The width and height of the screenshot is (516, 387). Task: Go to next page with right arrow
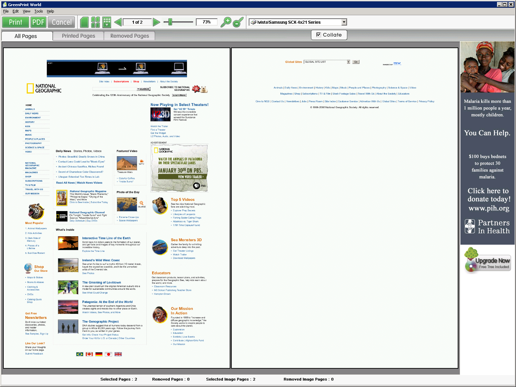[156, 22]
